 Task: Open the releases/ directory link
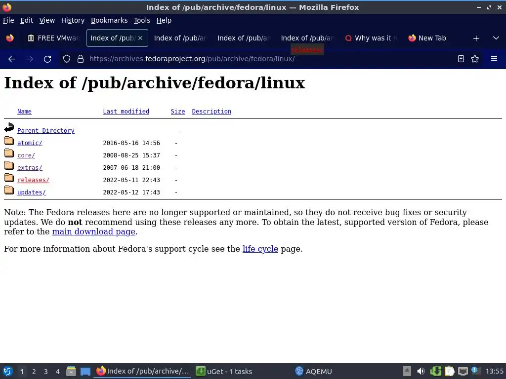[33, 180]
